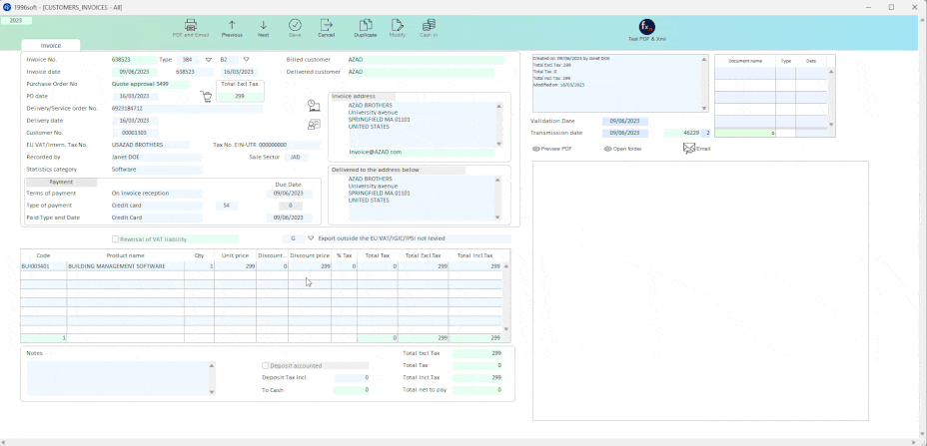Click the shopping cart icon
Screen dimensions: 927x446
click(206, 97)
